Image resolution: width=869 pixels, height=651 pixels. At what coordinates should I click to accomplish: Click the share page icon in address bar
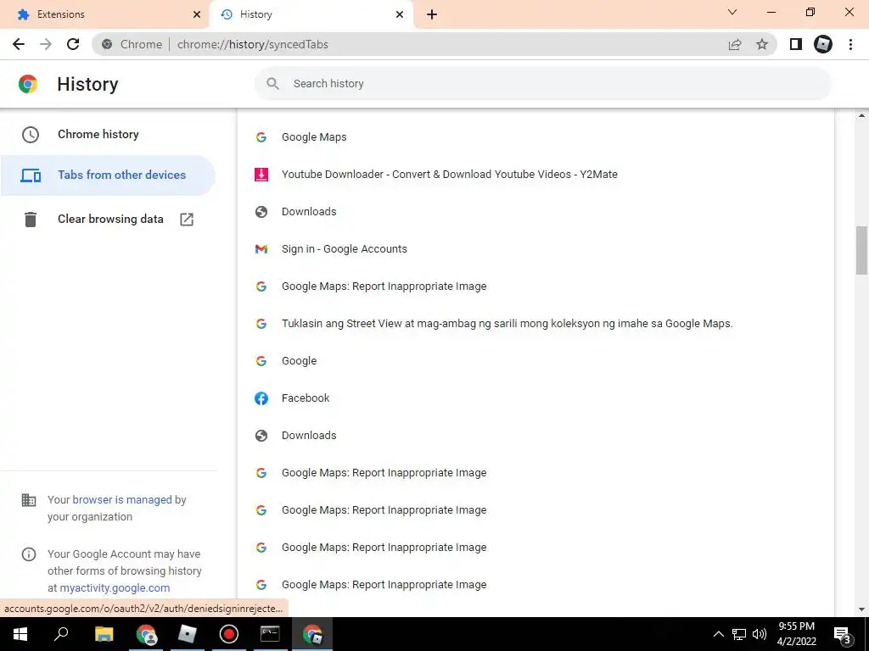coord(735,44)
